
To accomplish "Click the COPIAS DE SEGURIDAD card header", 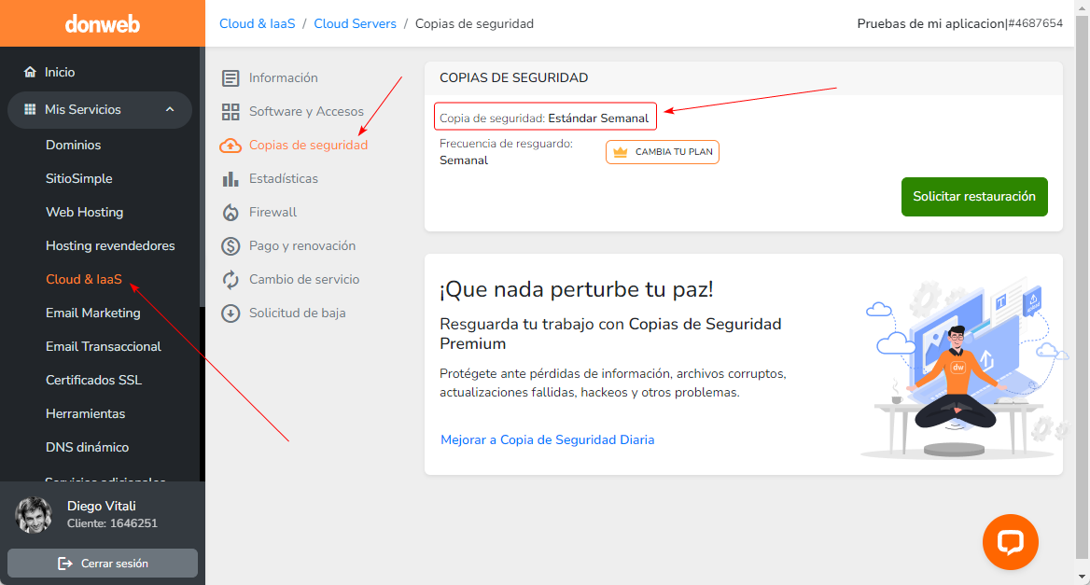I will pos(513,77).
